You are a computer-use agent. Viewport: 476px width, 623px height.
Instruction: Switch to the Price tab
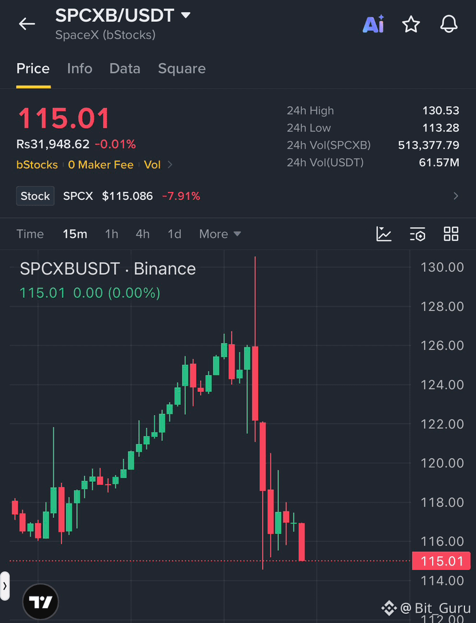tap(33, 69)
